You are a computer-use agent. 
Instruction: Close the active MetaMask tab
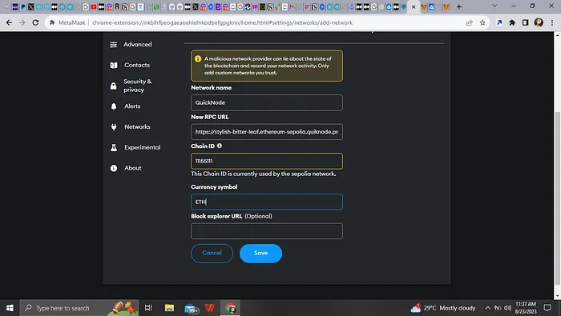pos(414,6)
